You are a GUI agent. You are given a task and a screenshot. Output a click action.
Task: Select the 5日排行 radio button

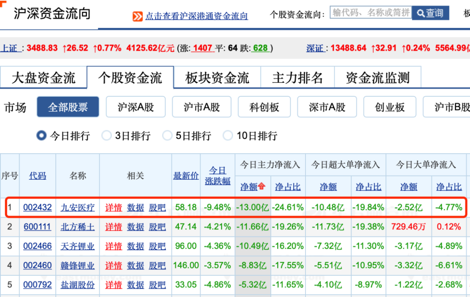167,135
